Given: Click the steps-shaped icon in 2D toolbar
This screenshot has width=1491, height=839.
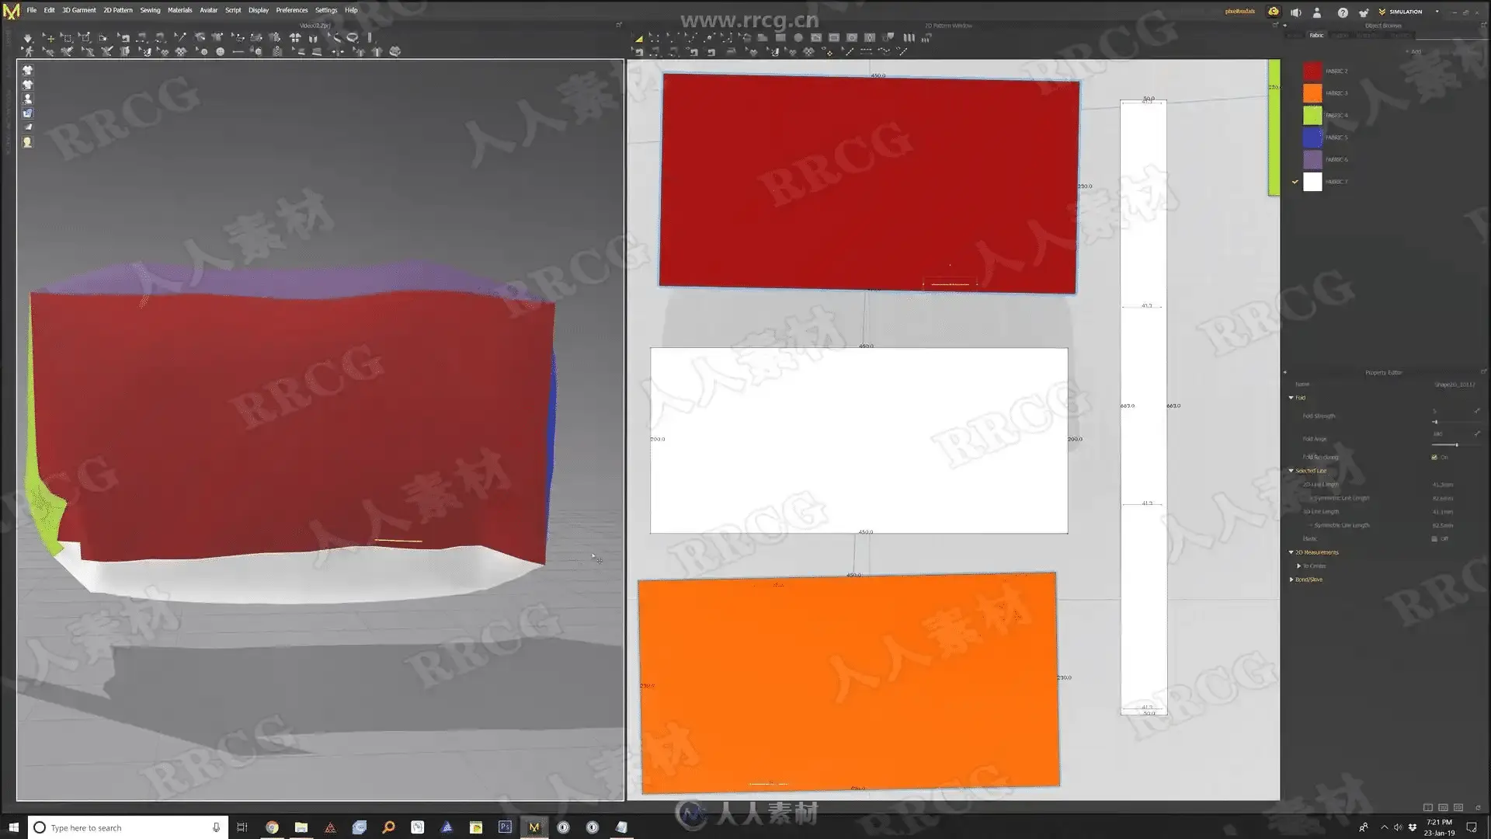Looking at the screenshot, I should click(926, 37).
